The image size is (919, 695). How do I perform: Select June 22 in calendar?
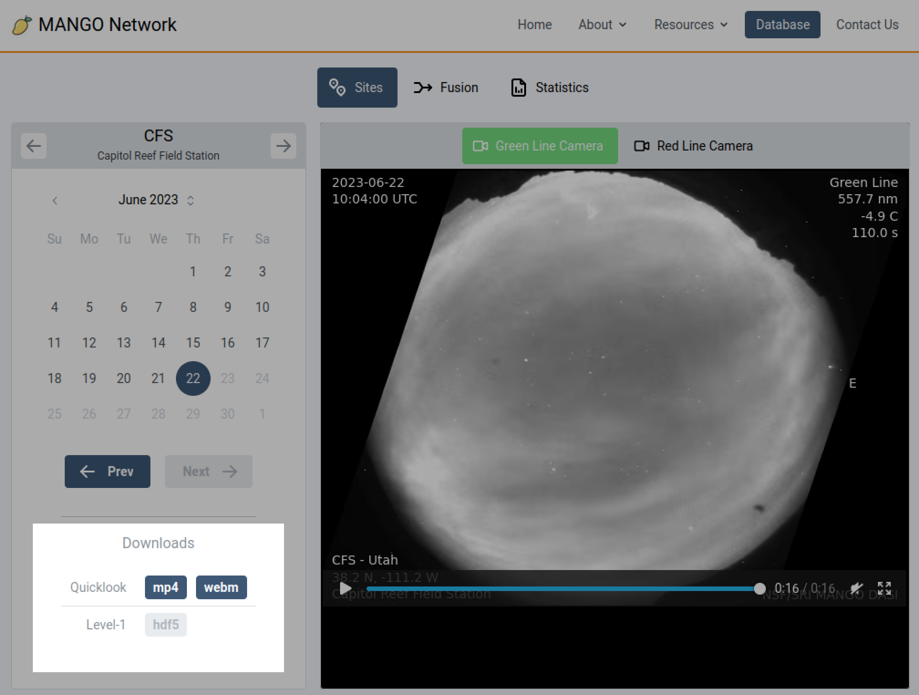pos(193,379)
